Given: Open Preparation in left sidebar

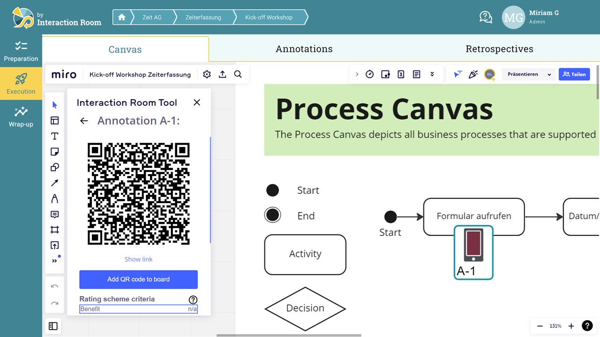Looking at the screenshot, I should (21, 51).
